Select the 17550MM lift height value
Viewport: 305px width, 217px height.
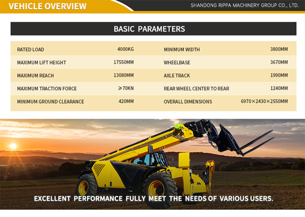(124, 62)
